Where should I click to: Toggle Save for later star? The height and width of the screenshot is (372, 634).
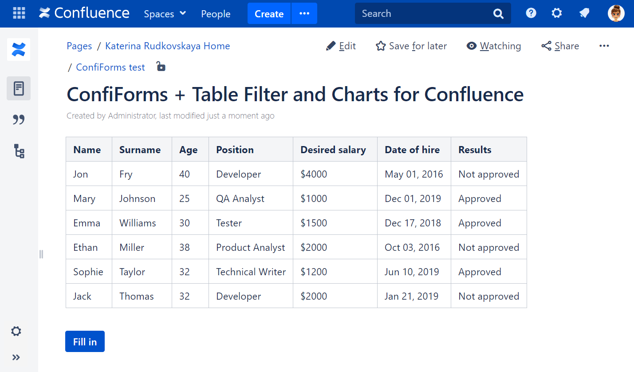click(381, 46)
